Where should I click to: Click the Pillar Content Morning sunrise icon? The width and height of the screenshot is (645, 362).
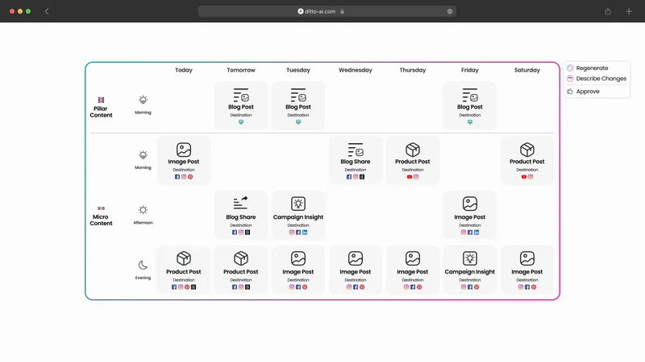[143, 100]
